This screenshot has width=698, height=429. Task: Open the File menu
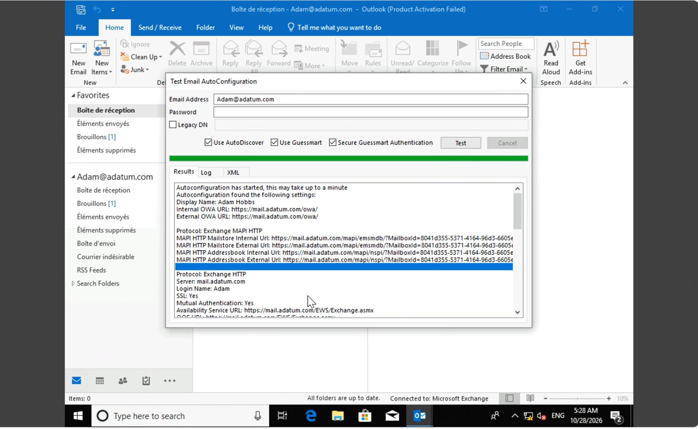click(81, 28)
